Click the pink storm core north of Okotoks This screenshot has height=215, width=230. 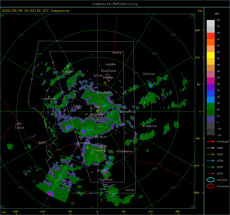[108, 163]
